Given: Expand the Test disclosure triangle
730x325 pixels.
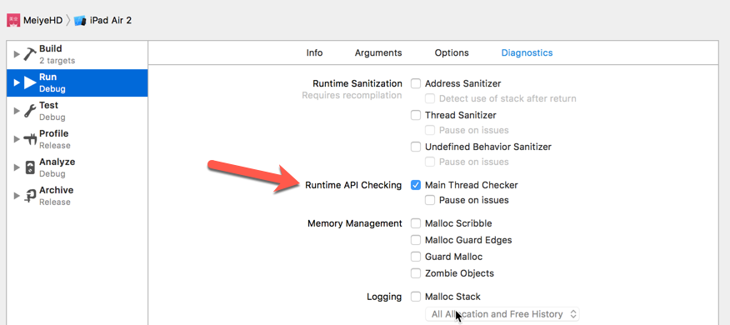Looking at the screenshot, I should tap(17, 111).
